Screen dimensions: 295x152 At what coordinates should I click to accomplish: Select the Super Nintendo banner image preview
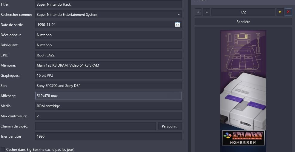pos(243,90)
